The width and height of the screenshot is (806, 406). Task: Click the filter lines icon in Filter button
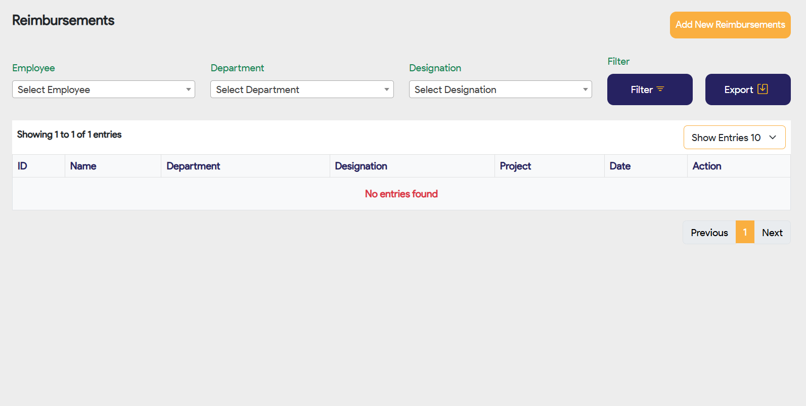(660, 89)
